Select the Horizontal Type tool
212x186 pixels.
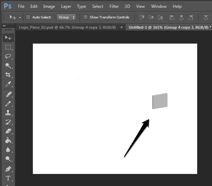tap(8, 178)
